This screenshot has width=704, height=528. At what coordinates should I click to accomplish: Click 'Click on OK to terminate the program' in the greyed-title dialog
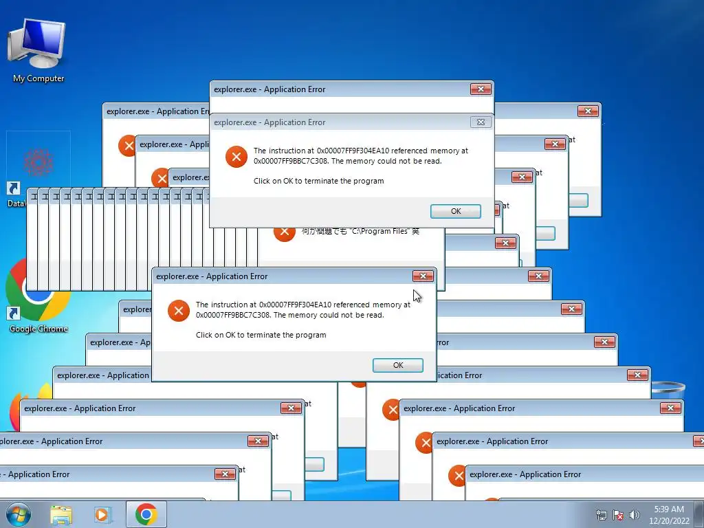319,181
